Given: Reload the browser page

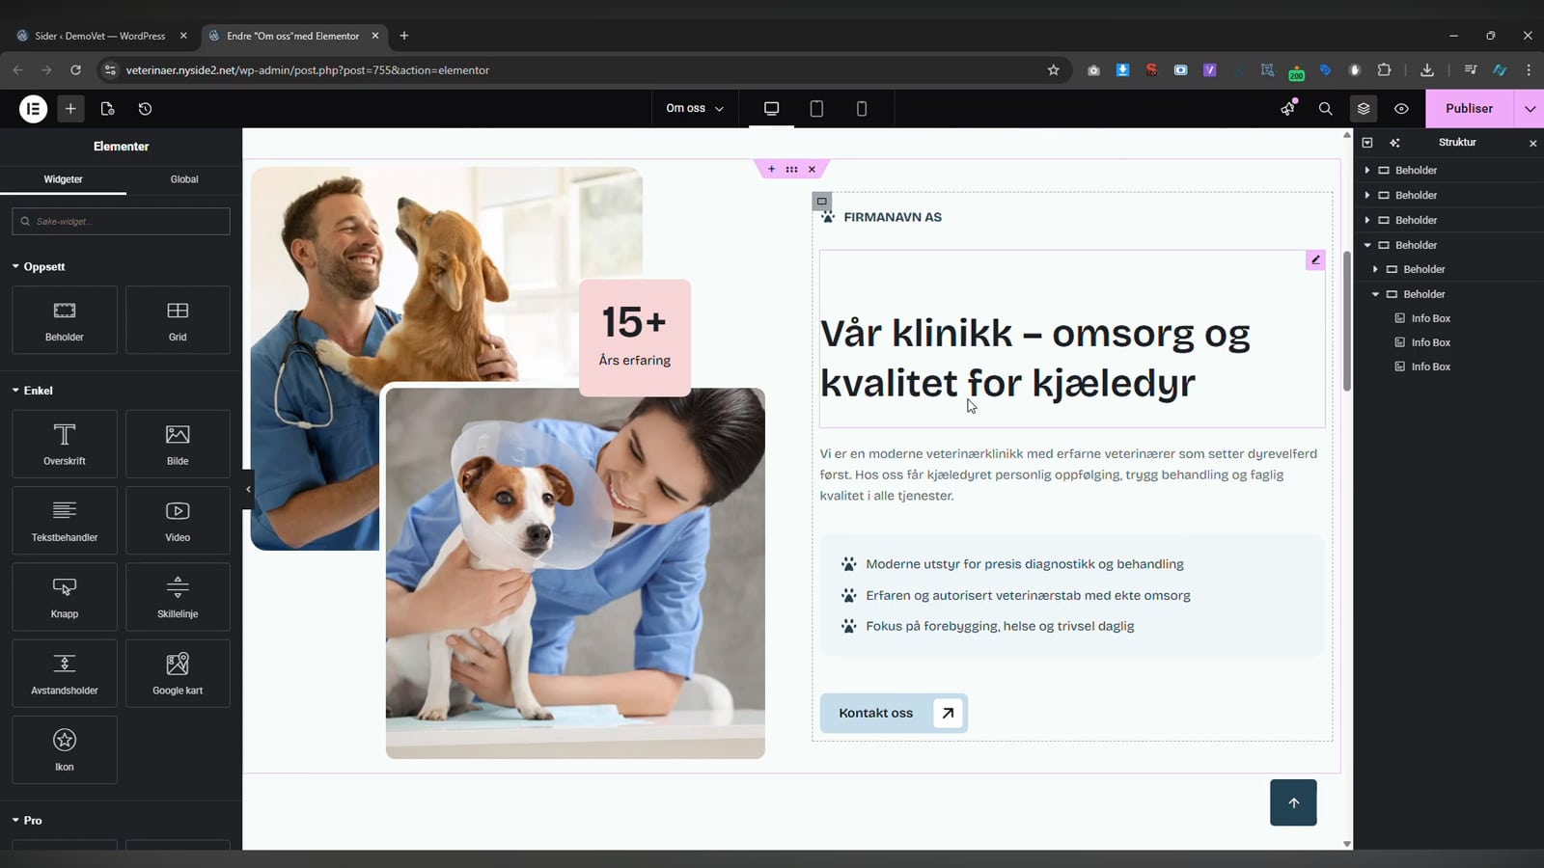Looking at the screenshot, I should point(75,70).
